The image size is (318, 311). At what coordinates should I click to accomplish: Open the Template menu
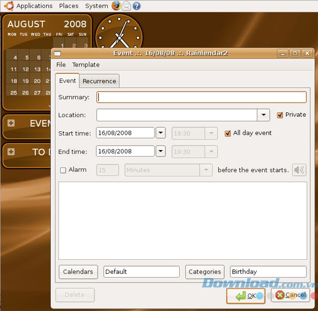(x=85, y=65)
